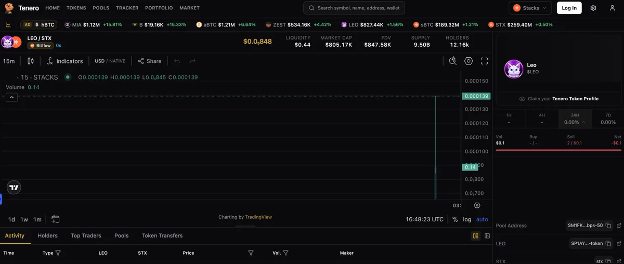Open the PORTFOLIO page

159,8
